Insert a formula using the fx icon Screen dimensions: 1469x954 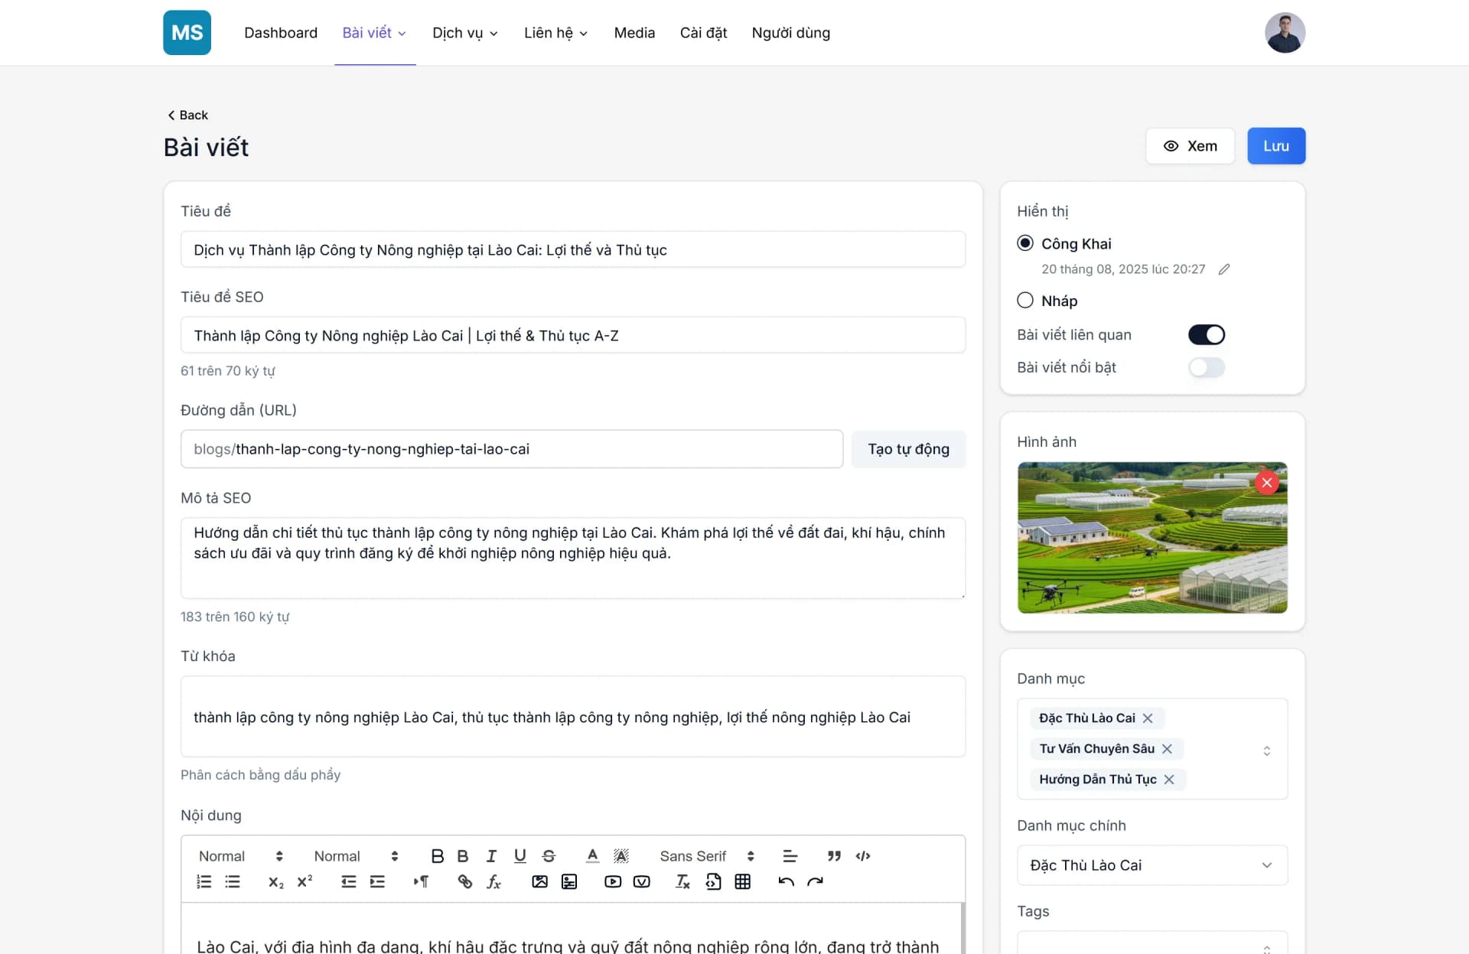pyautogui.click(x=494, y=882)
